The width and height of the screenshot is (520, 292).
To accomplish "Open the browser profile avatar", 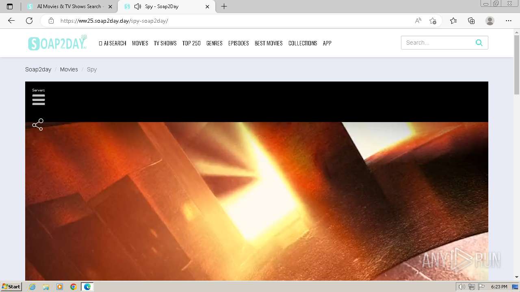I will [490, 21].
